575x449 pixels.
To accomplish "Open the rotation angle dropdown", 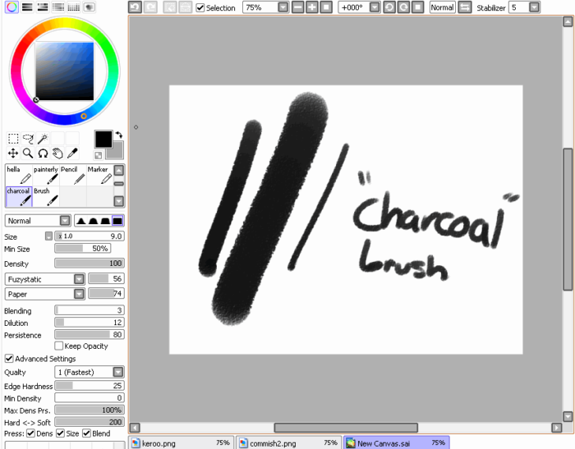I will 375,7.
